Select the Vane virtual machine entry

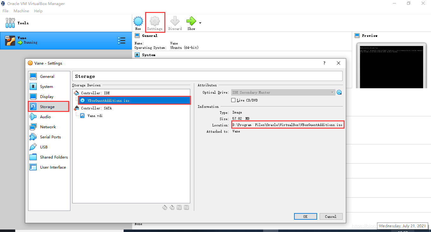pos(66,40)
